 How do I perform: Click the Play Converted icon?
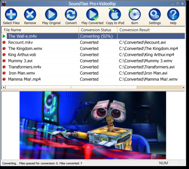click(x=92, y=14)
